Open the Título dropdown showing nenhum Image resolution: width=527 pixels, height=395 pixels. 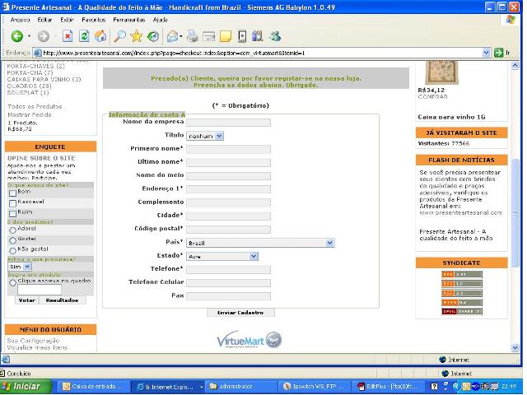pos(205,136)
